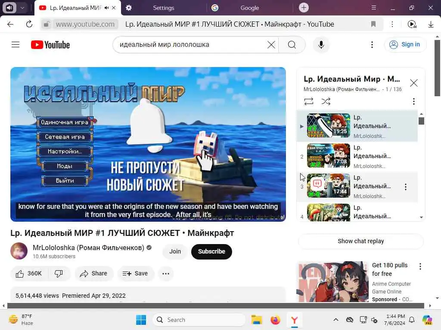Play playlist video 3 thumbnail 17:44

click(x=329, y=186)
